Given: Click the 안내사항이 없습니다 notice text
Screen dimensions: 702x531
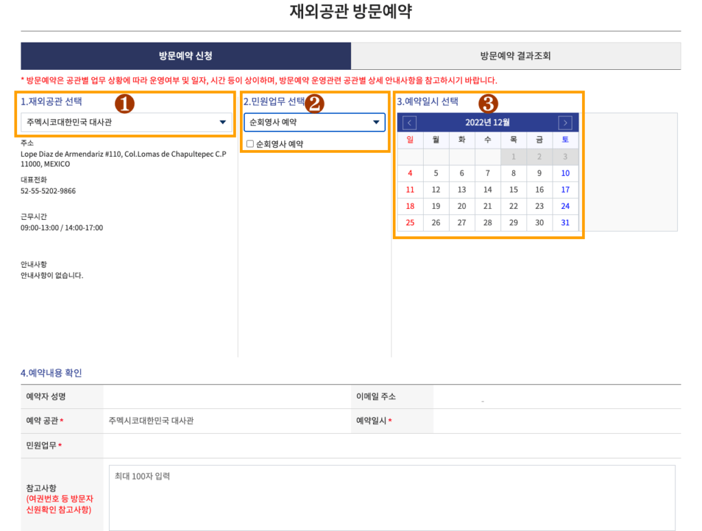Looking at the screenshot, I should [x=52, y=275].
